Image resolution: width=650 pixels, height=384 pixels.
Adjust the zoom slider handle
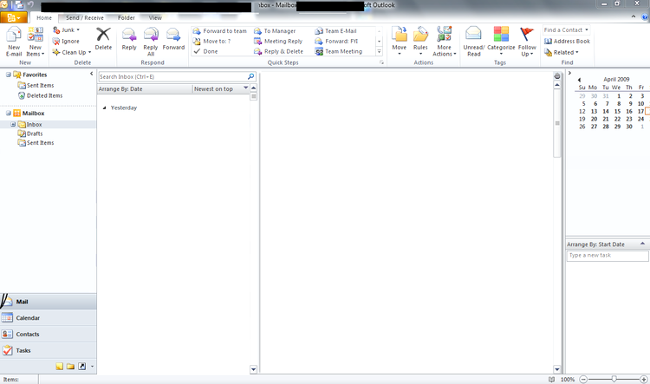[x=614, y=379]
